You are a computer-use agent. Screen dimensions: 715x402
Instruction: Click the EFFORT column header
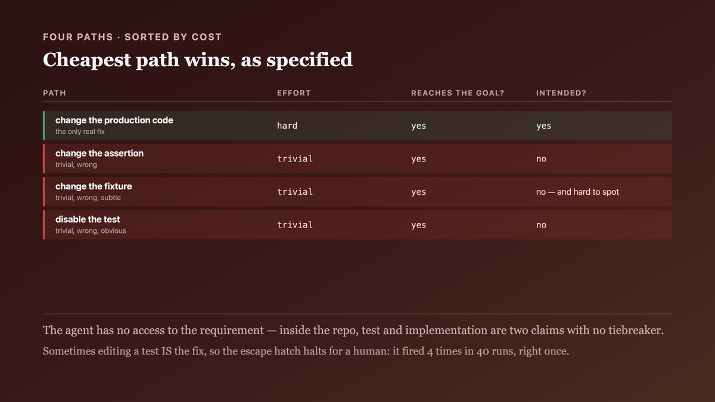pos(294,93)
